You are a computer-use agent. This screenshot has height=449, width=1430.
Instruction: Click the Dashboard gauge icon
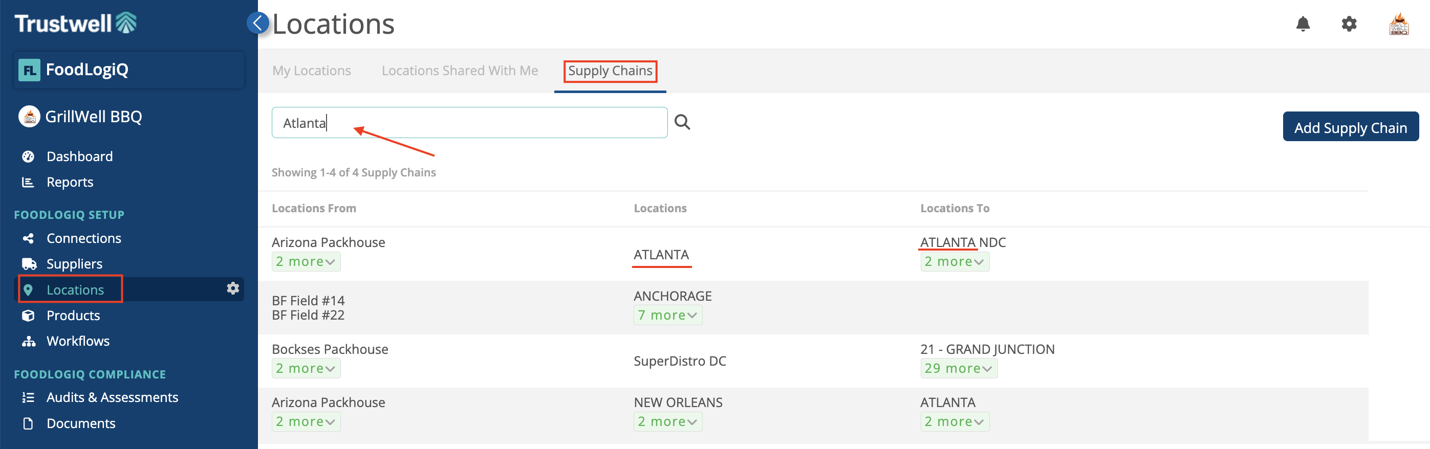pos(28,156)
